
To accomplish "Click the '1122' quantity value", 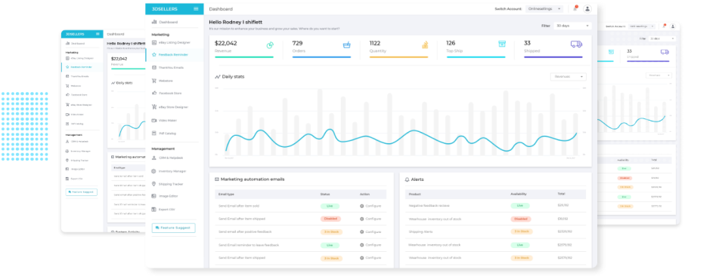I will tap(375, 44).
